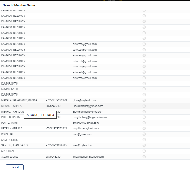Click clock icon for Steven strange
This screenshot has height=172, width=190.
click(144, 157)
